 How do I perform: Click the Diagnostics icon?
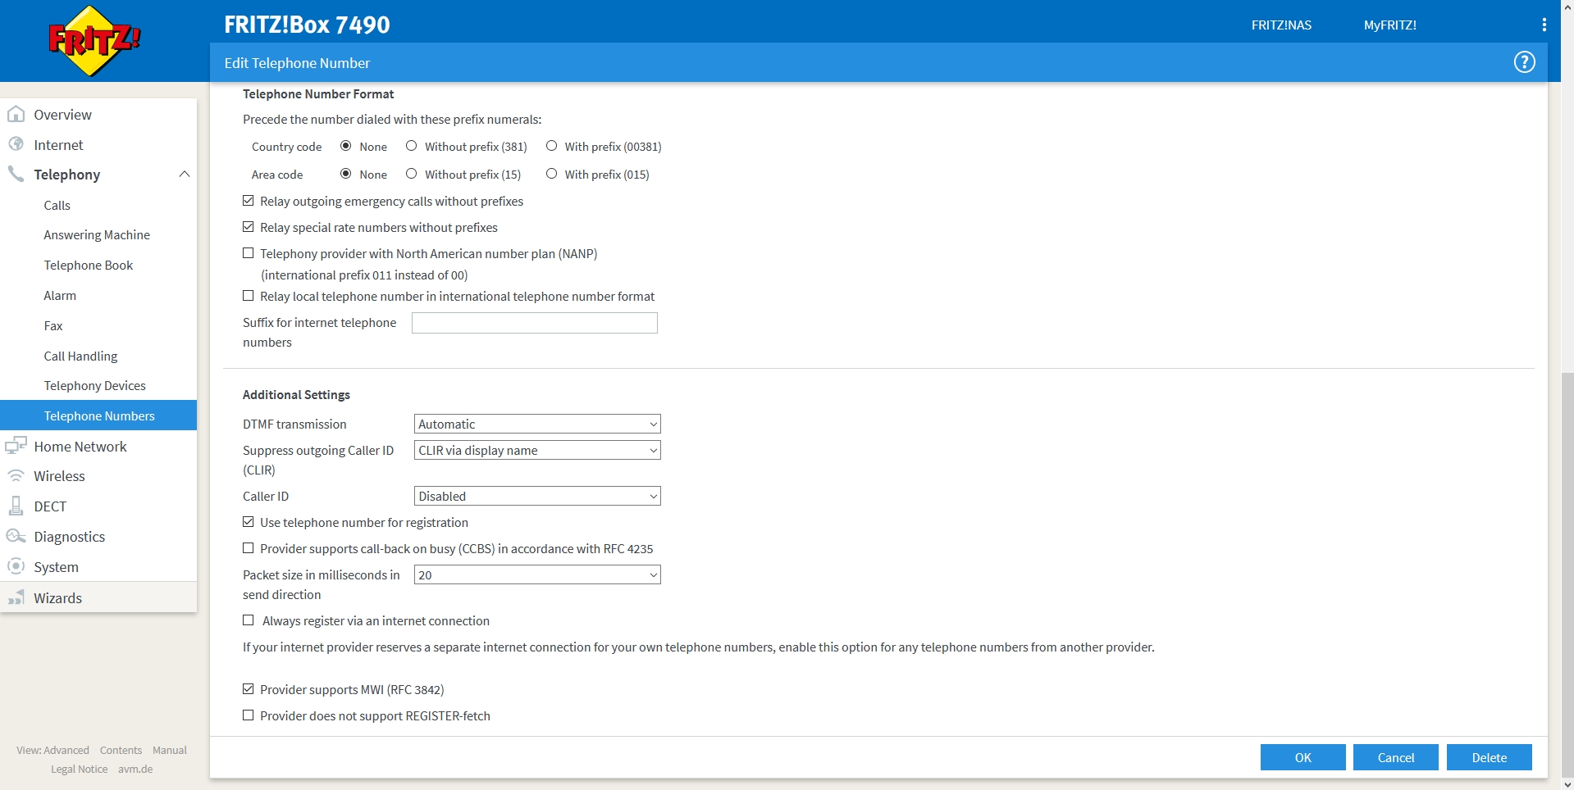[16, 536]
